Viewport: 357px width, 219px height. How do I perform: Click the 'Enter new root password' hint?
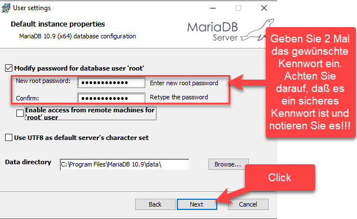pos(184,83)
